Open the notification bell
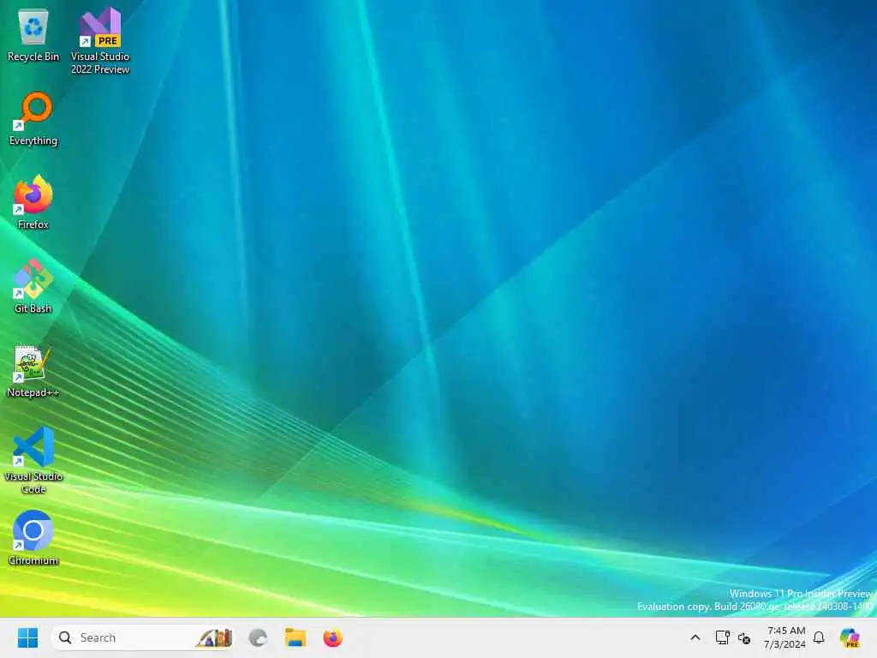 coord(819,637)
